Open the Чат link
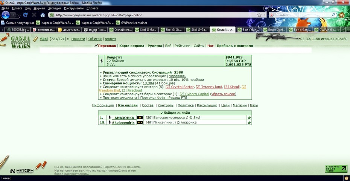This screenshot has width=350, height=181. pyautogui.click(x=210, y=46)
